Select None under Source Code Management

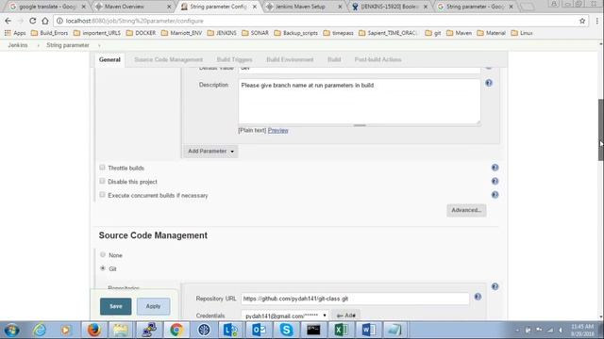[x=103, y=254]
